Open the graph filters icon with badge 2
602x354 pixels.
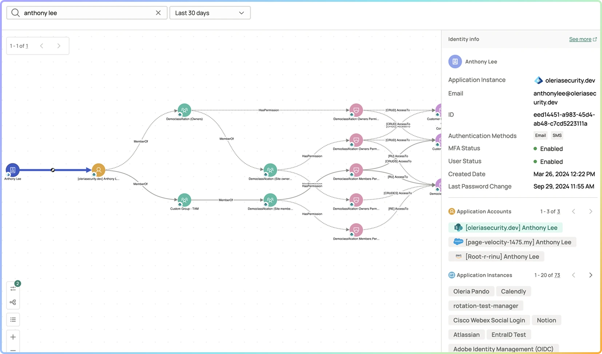tap(13, 288)
